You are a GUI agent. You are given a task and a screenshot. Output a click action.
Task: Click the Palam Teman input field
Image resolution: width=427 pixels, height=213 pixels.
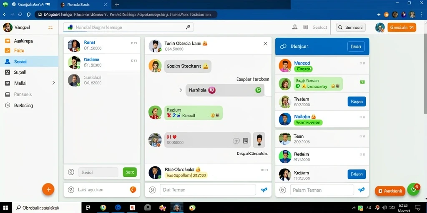tap(322, 190)
